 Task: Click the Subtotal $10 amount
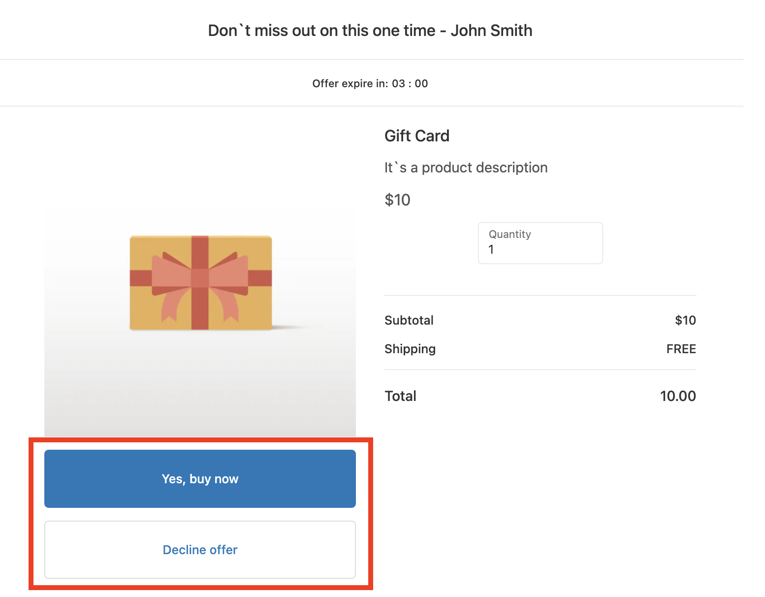click(685, 320)
